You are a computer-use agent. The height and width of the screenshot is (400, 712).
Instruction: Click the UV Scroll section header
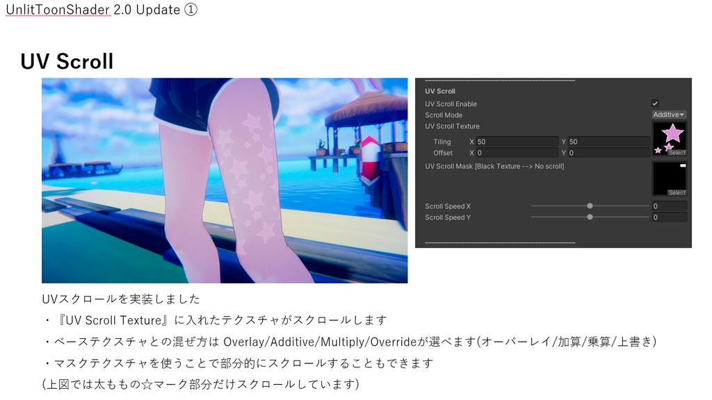click(442, 91)
